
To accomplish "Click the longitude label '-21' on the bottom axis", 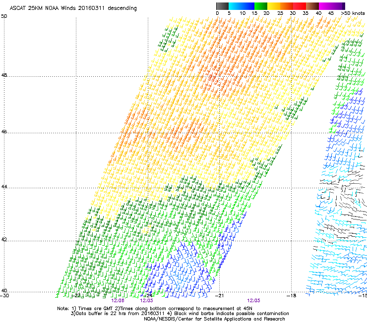I will 220,296.
